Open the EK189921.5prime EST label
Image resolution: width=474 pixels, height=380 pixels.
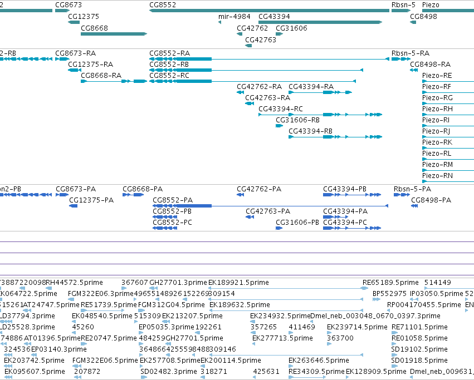point(238,283)
